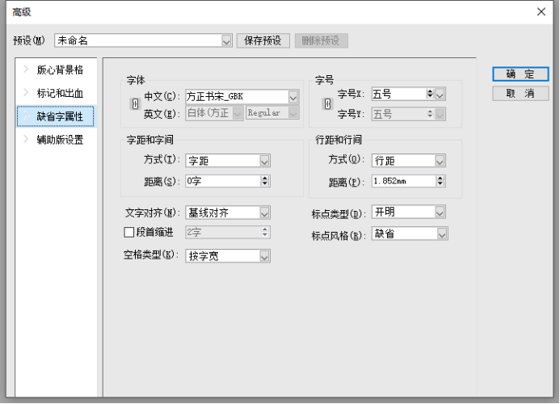Toggle the Chinese/English font link icon
This screenshot has height=404, width=560.
pos(135,104)
